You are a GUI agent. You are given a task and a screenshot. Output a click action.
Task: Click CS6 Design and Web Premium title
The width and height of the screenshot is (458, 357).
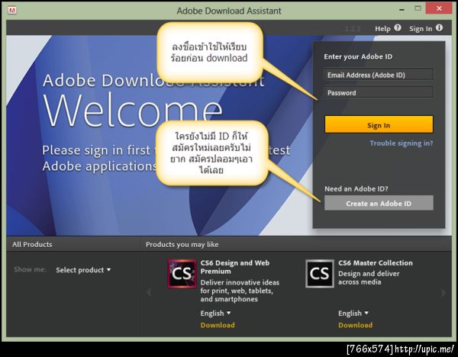click(235, 267)
